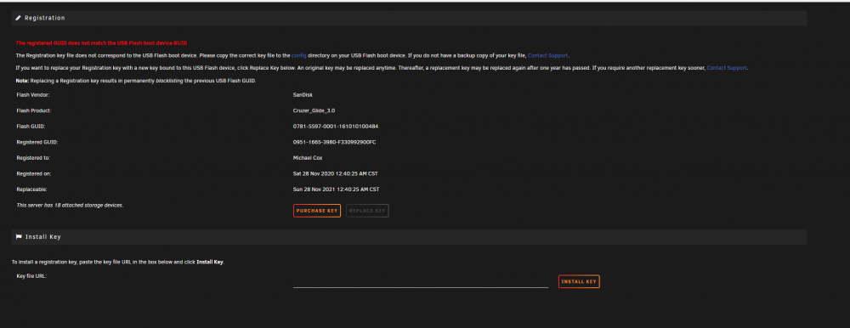Click the Purchase Key button

(x=317, y=211)
